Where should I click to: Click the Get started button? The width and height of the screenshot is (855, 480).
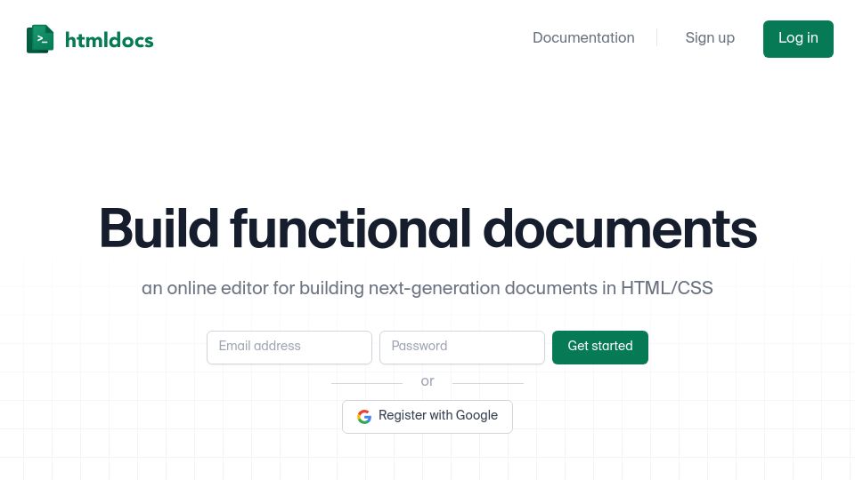[599, 348]
